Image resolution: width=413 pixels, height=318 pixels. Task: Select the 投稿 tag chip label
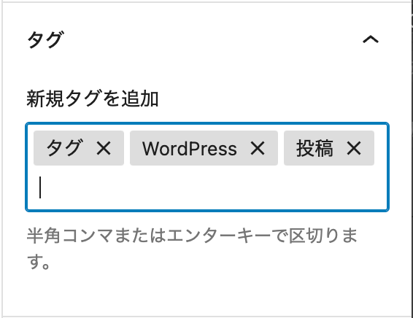point(314,148)
